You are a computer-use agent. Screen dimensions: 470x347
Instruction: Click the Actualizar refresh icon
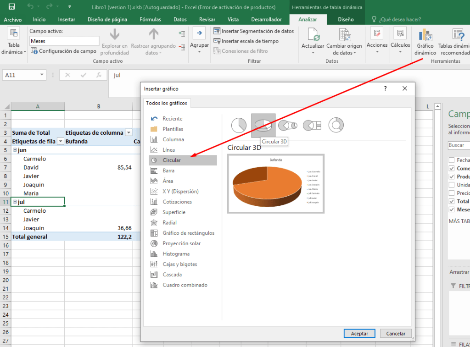click(x=313, y=35)
